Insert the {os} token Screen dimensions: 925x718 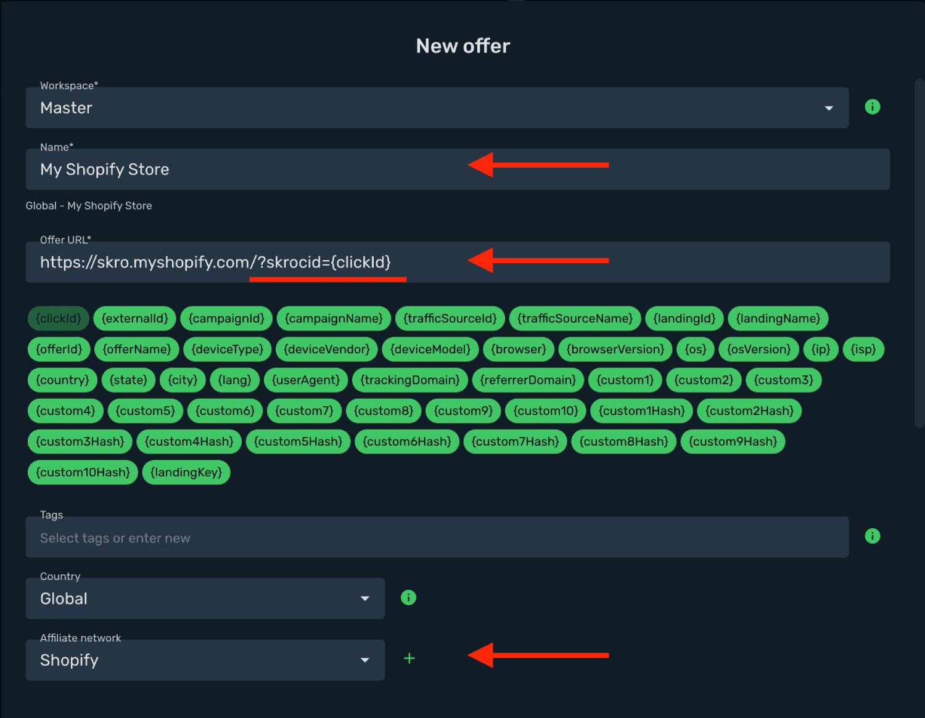[x=696, y=349]
